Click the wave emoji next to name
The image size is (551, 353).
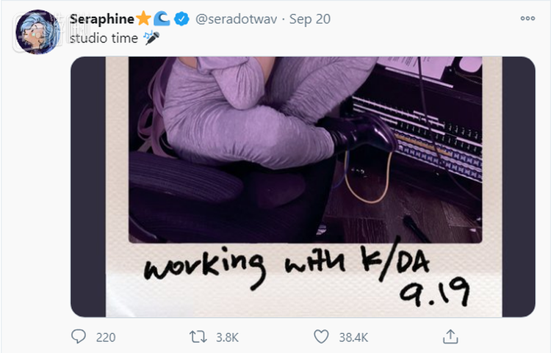coord(162,18)
